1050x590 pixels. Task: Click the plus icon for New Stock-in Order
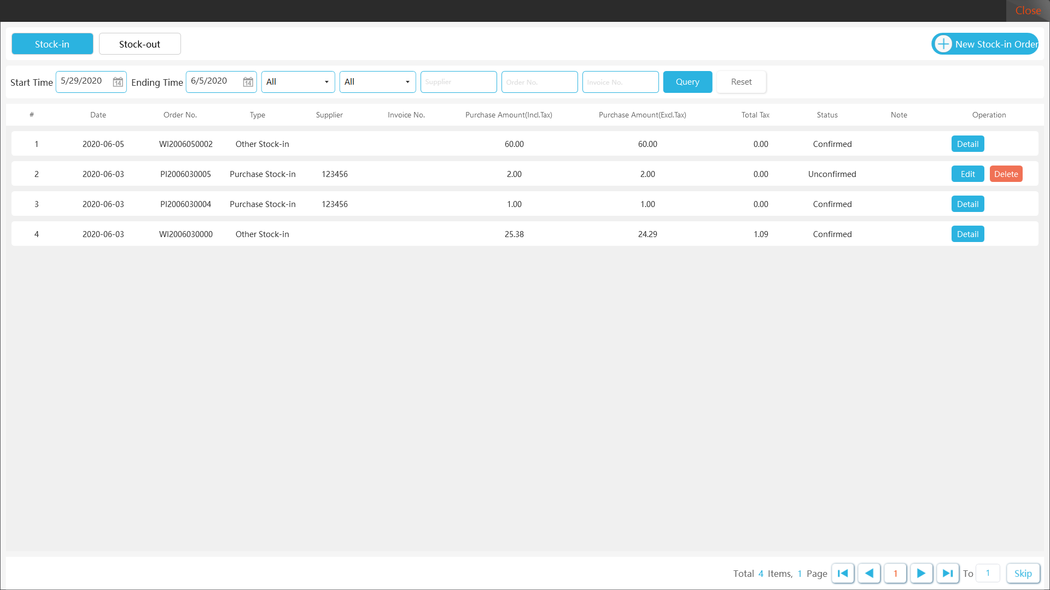click(943, 44)
